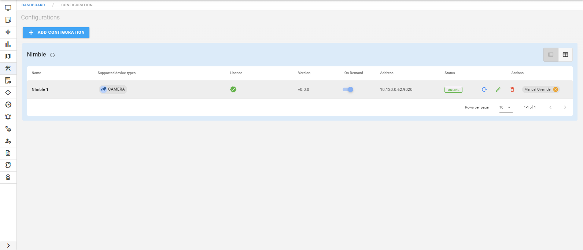This screenshot has height=250, width=583.
Task: Delete Nimble 1 using the trash icon
Action: click(x=512, y=89)
